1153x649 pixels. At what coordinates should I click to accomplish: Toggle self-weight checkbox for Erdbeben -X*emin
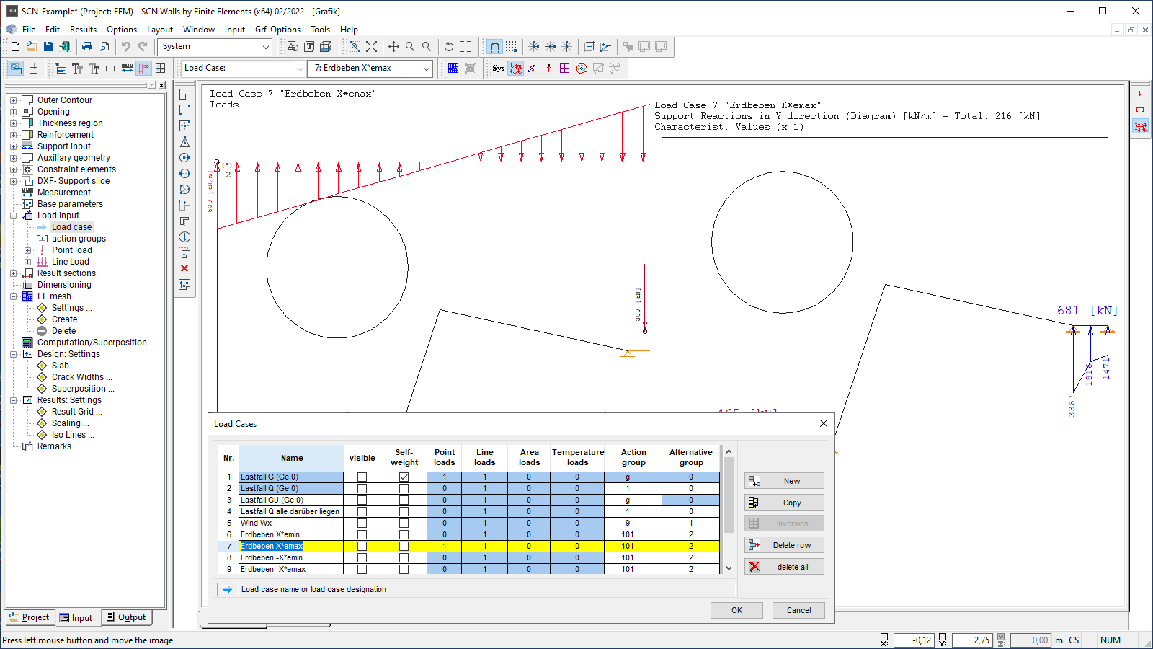point(404,557)
